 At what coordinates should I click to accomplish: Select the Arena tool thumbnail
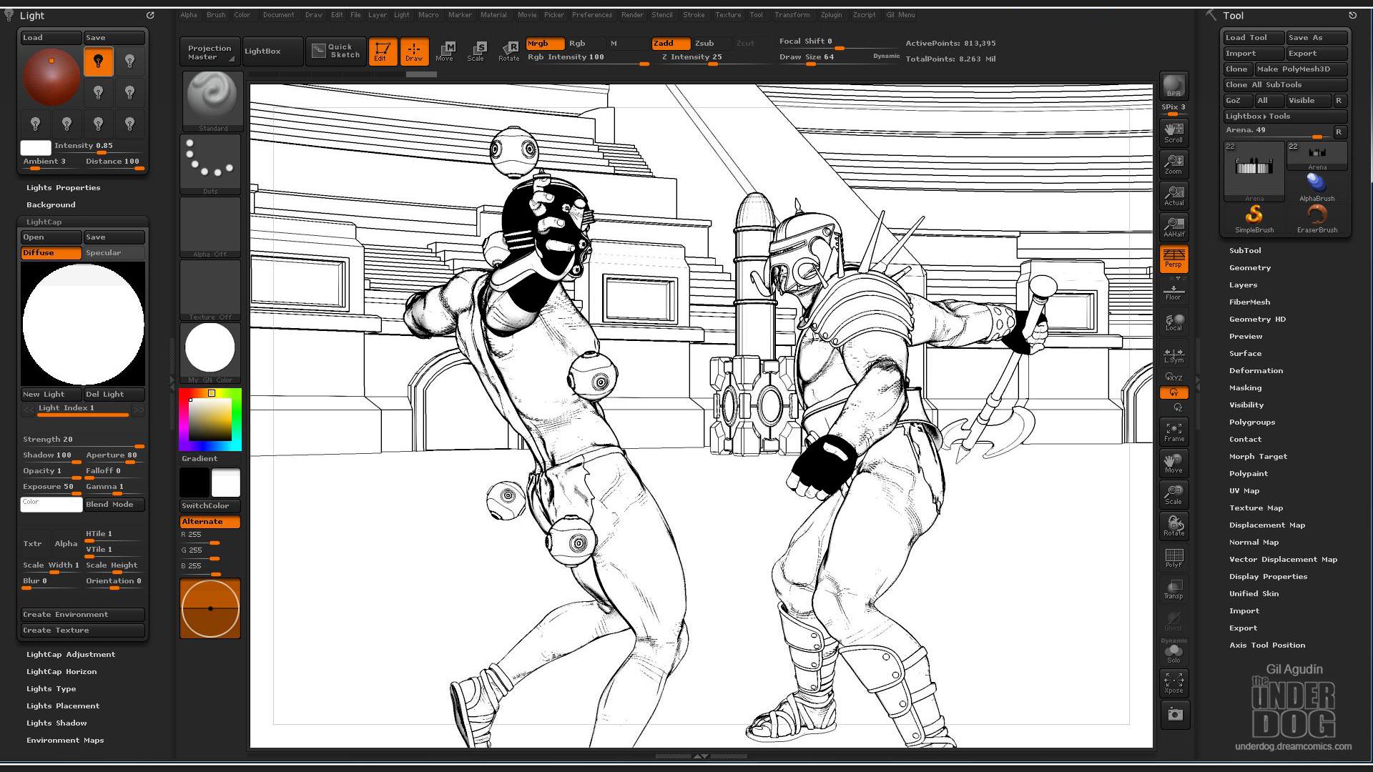(1254, 172)
